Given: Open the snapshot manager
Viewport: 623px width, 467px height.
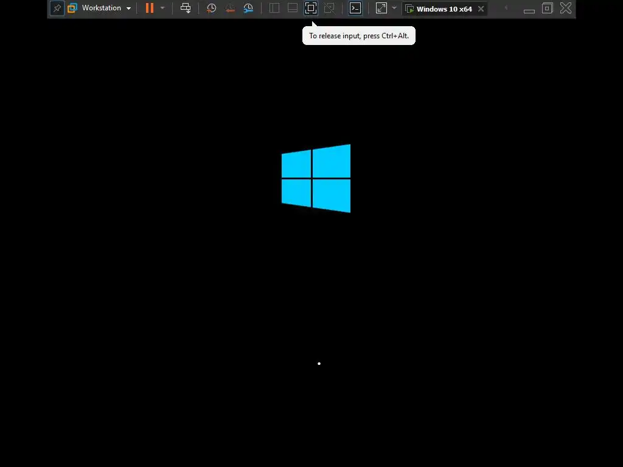Looking at the screenshot, I should (248, 8).
